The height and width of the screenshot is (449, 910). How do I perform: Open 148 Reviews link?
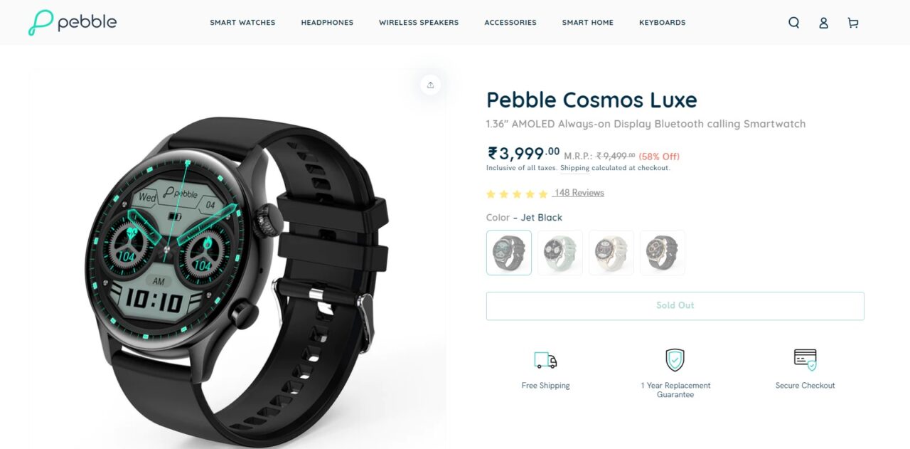(x=579, y=193)
